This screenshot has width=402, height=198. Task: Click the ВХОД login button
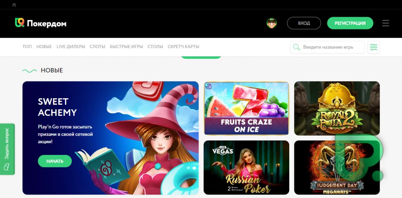pos(304,23)
